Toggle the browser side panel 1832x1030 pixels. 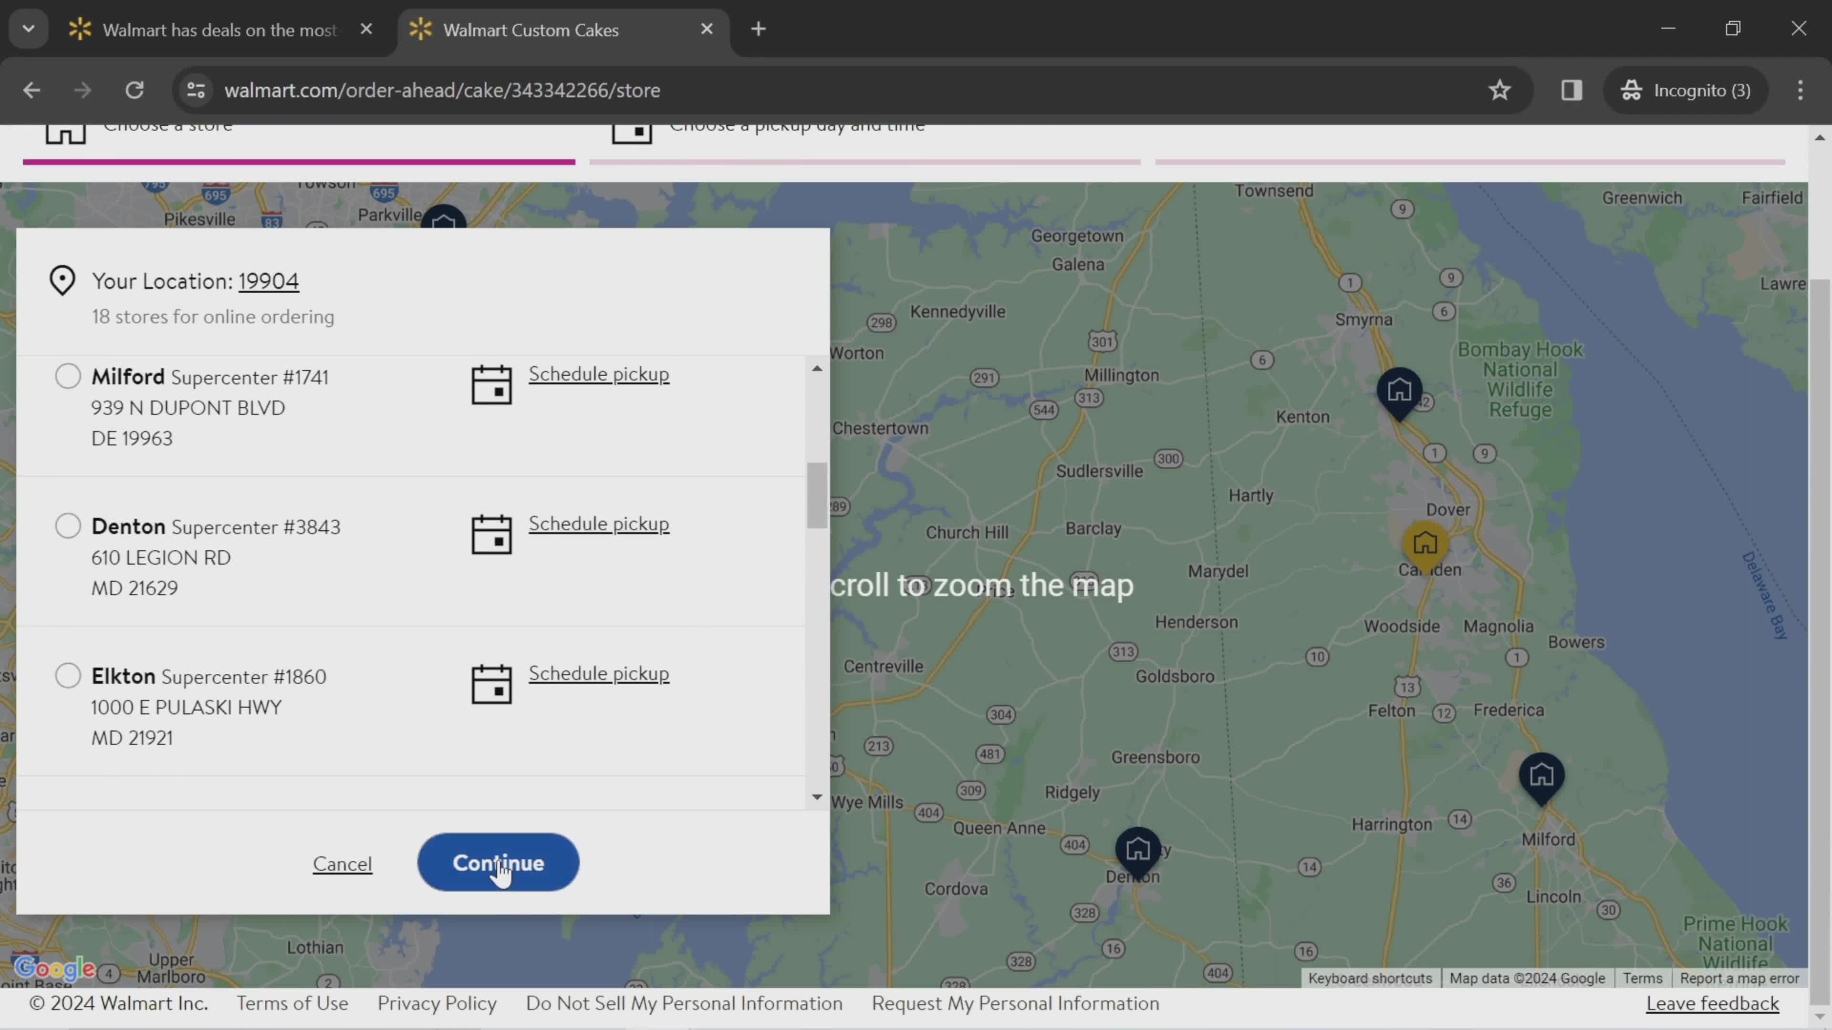(1572, 90)
